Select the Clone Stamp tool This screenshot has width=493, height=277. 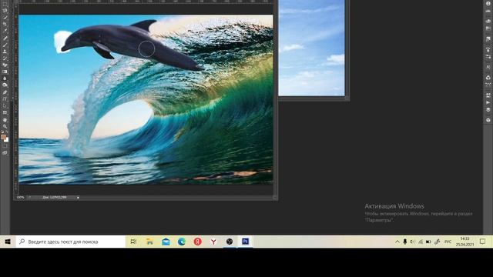click(5, 52)
